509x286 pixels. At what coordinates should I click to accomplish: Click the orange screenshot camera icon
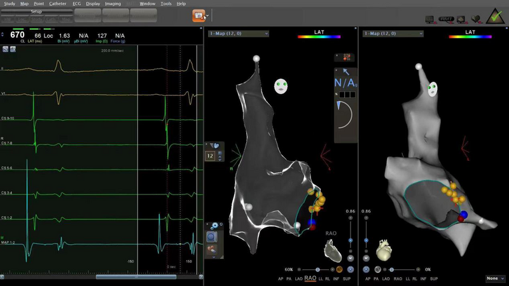coord(199,15)
